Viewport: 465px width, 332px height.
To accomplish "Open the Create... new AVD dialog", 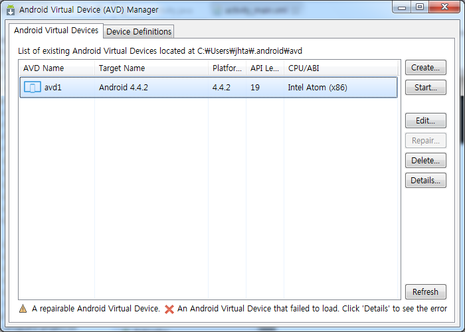I will [426, 68].
